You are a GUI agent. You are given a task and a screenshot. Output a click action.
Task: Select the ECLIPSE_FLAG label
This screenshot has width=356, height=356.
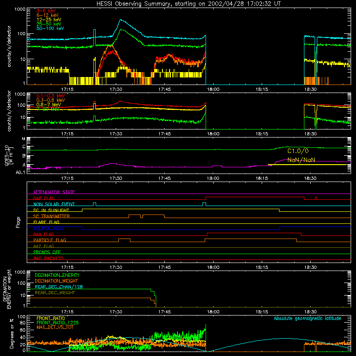49,228
